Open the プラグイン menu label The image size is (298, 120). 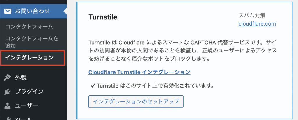[x=29, y=92]
